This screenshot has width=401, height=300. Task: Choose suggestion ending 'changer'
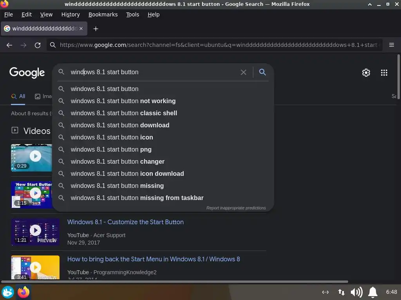(x=163, y=161)
